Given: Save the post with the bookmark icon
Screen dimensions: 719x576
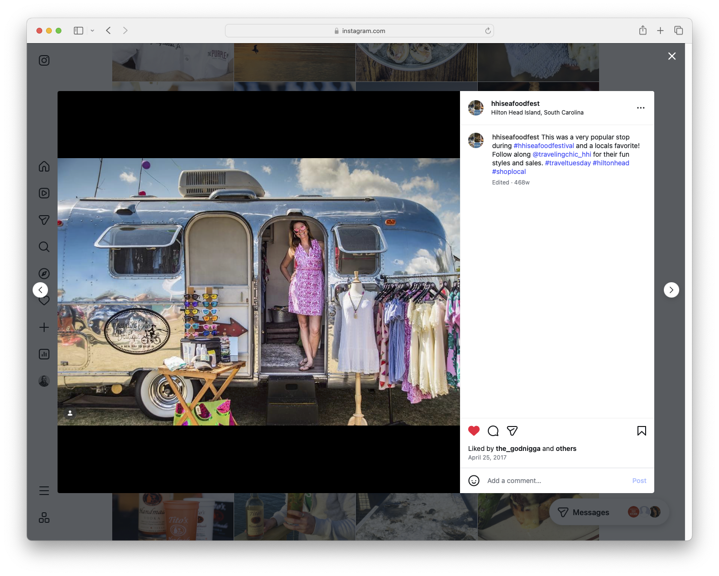Looking at the screenshot, I should tap(641, 431).
